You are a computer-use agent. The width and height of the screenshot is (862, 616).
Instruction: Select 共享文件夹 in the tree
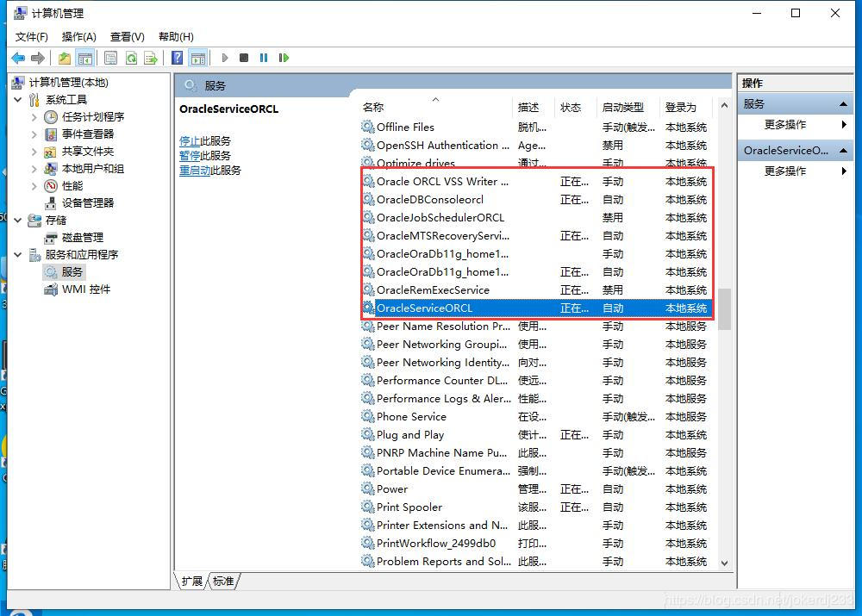click(x=88, y=151)
